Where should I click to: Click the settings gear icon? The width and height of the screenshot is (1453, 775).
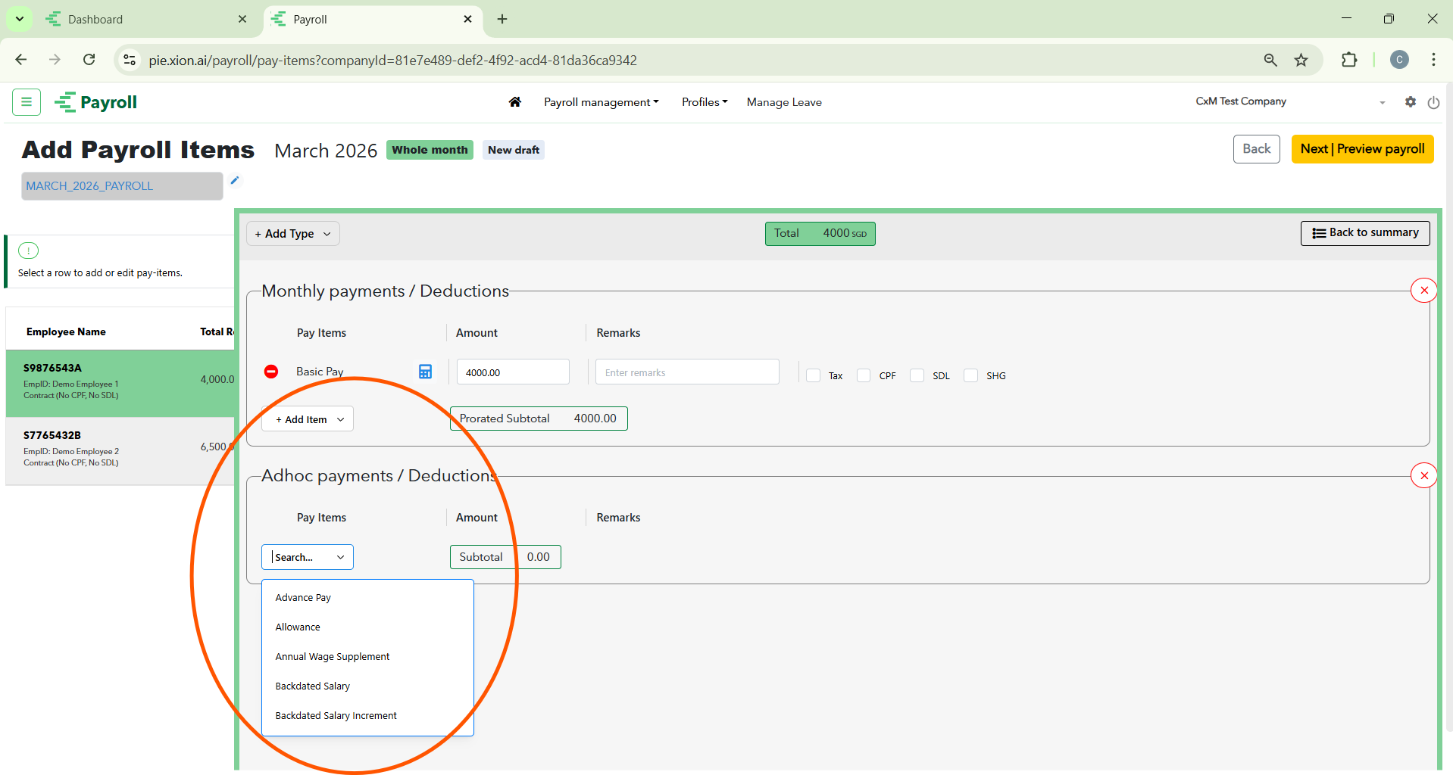1410,102
